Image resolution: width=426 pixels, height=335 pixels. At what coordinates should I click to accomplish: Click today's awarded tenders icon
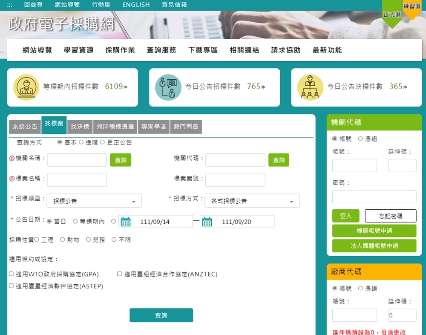(x=310, y=87)
